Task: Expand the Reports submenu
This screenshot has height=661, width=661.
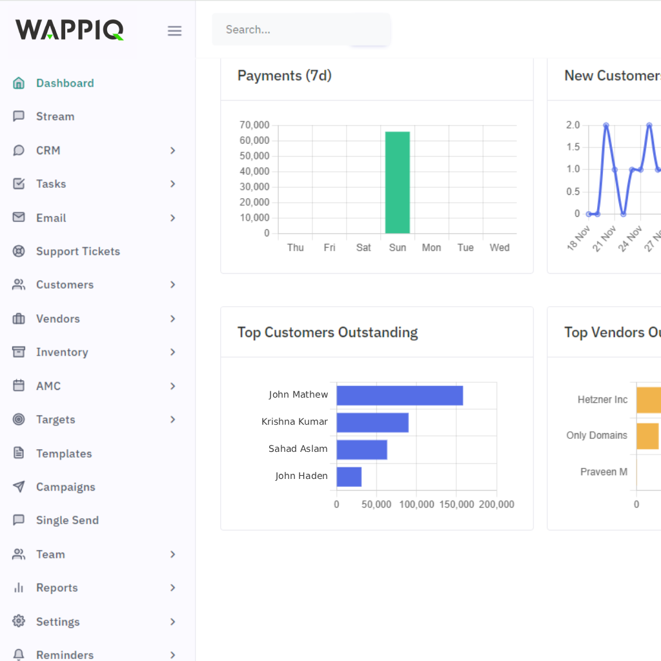Action: click(x=173, y=588)
